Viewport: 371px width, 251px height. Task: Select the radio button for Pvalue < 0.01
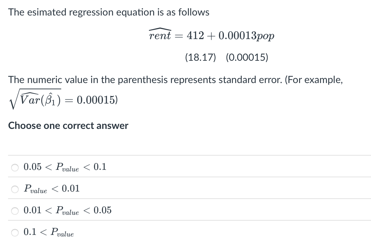(x=15, y=189)
